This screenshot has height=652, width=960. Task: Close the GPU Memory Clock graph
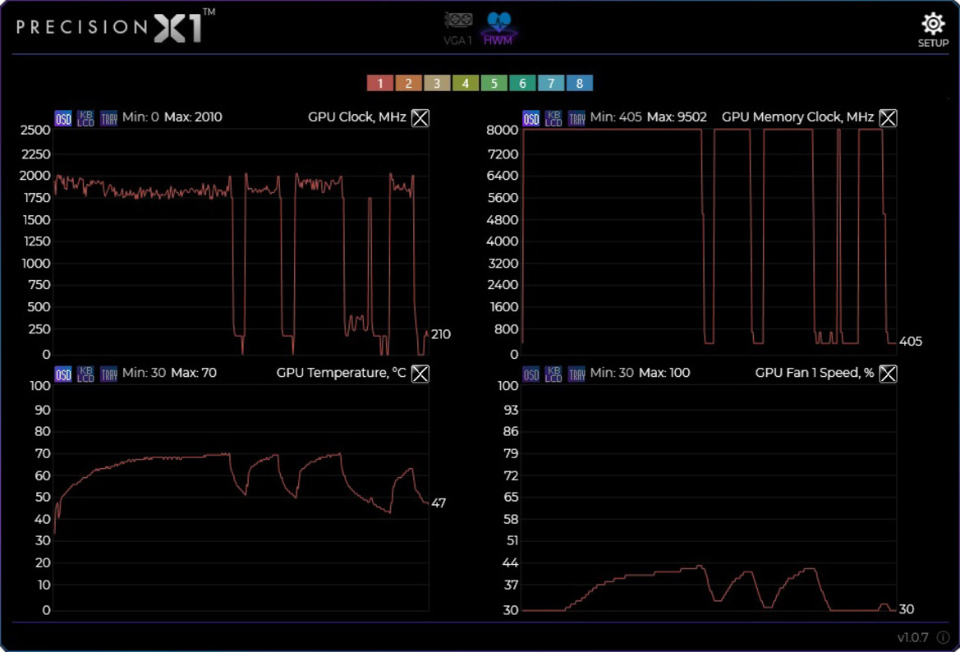point(888,117)
